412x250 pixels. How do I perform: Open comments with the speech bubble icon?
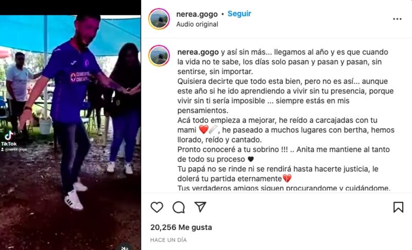(179, 207)
